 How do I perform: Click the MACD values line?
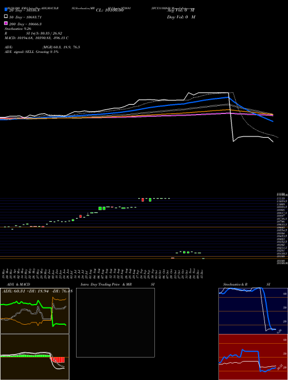coord(36,38)
